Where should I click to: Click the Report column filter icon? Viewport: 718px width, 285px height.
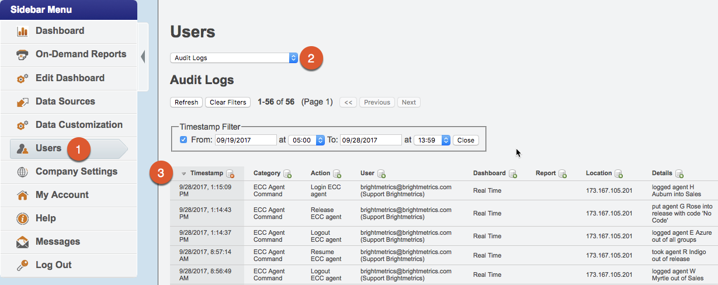[x=563, y=174]
